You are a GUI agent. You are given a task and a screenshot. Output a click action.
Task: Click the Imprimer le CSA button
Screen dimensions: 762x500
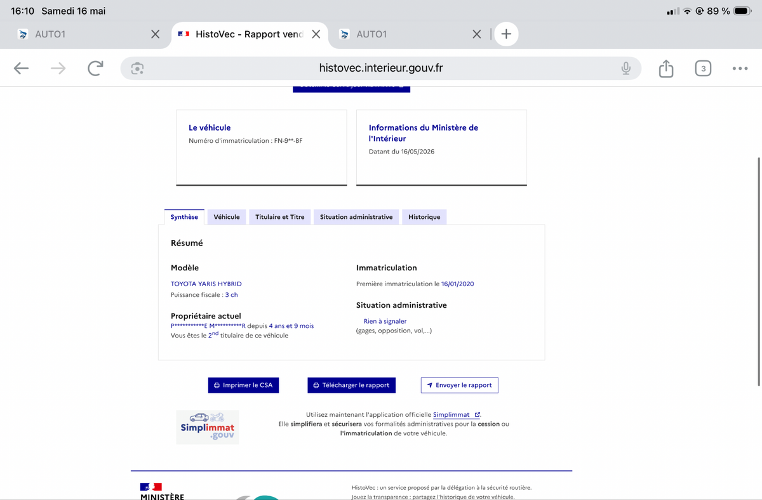[x=243, y=385]
